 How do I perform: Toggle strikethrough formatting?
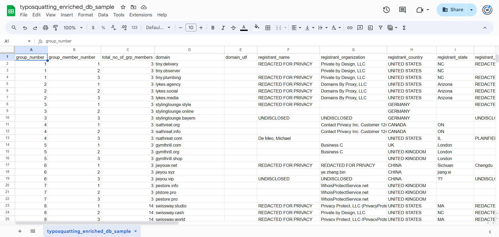coord(233,28)
